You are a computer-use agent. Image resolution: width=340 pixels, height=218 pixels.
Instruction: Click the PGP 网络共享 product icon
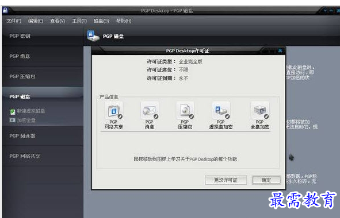coord(114,111)
